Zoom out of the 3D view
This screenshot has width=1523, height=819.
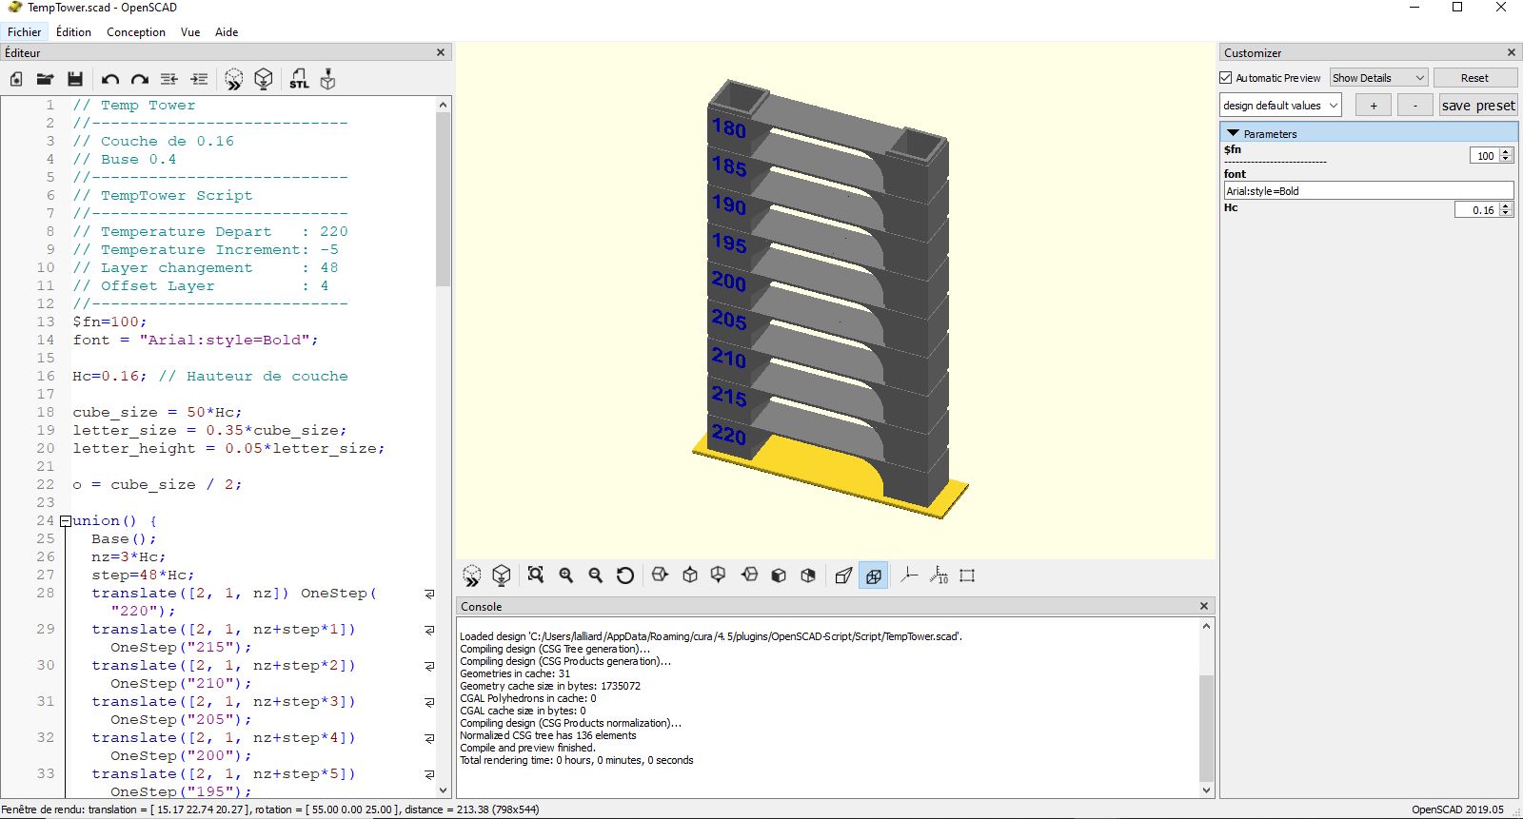coord(596,575)
